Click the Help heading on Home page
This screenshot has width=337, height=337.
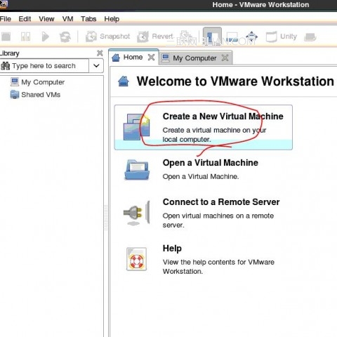[x=172, y=249]
